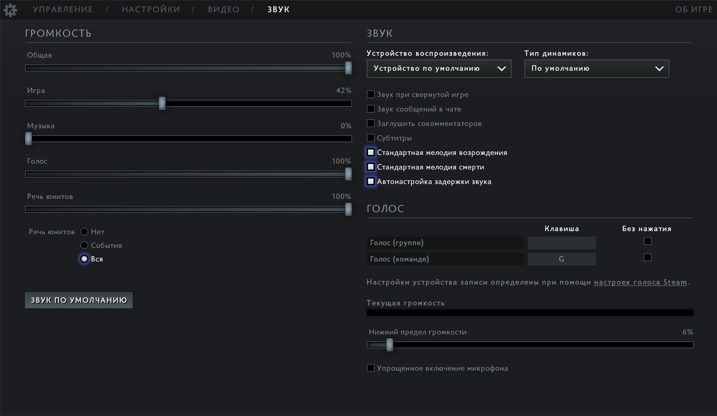This screenshot has height=416, width=717.
Task: Enable Без нажатия for Голос (группе)
Action: point(648,241)
